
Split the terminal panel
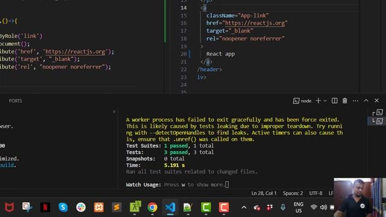(x=334, y=101)
